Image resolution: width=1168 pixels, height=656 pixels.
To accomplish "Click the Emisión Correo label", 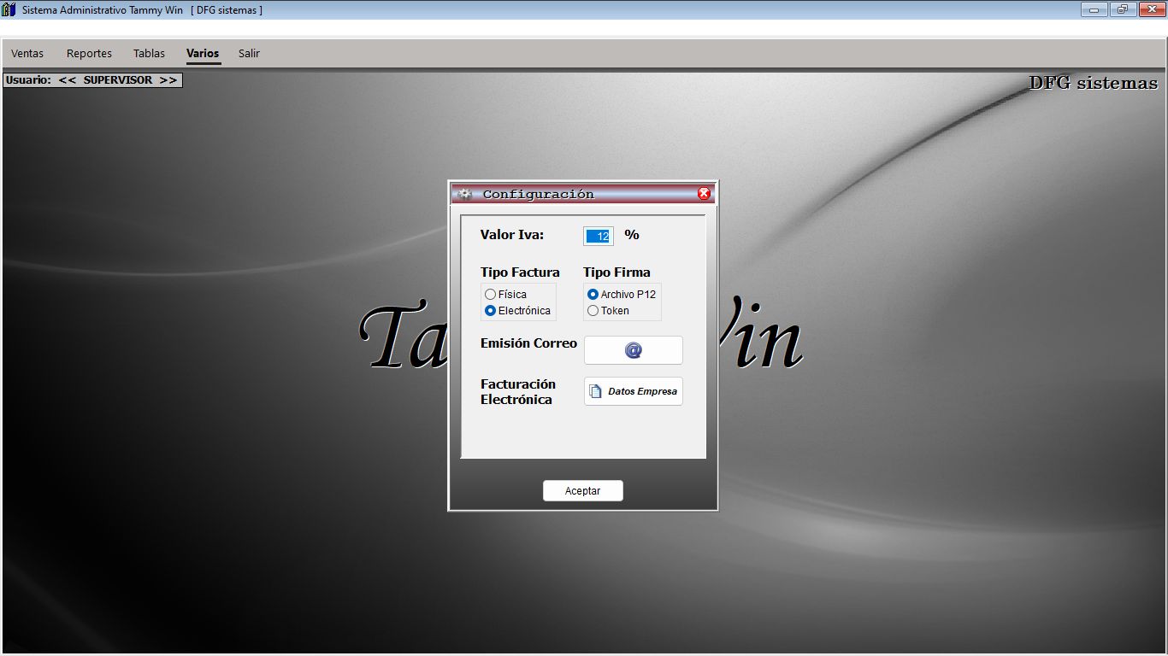I will pyautogui.click(x=528, y=343).
